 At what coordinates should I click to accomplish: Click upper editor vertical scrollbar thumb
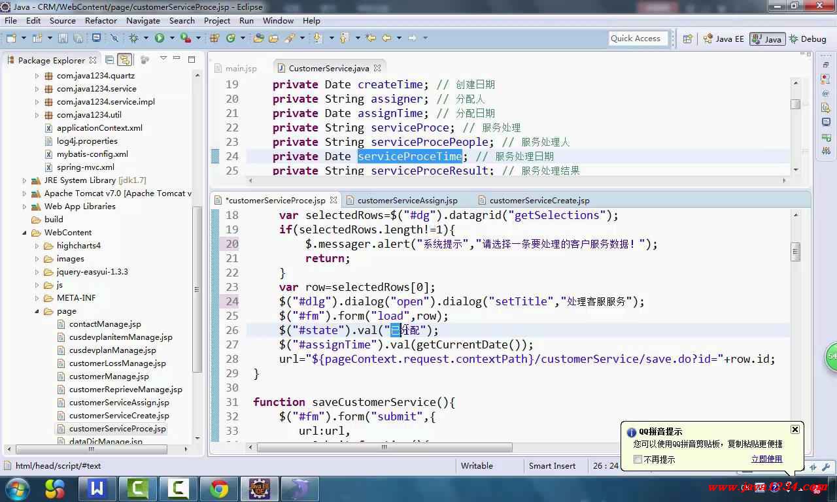point(795,104)
